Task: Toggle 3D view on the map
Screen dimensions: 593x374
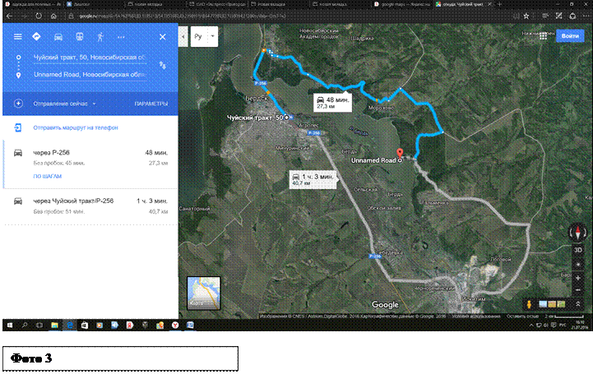Action: tap(578, 247)
